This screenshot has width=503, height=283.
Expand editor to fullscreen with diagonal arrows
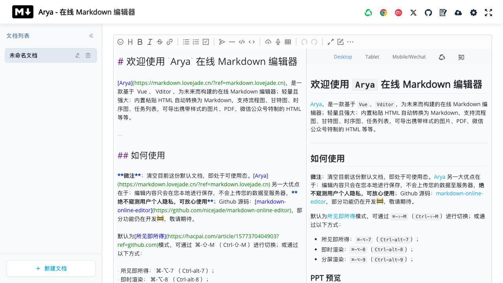[330, 42]
